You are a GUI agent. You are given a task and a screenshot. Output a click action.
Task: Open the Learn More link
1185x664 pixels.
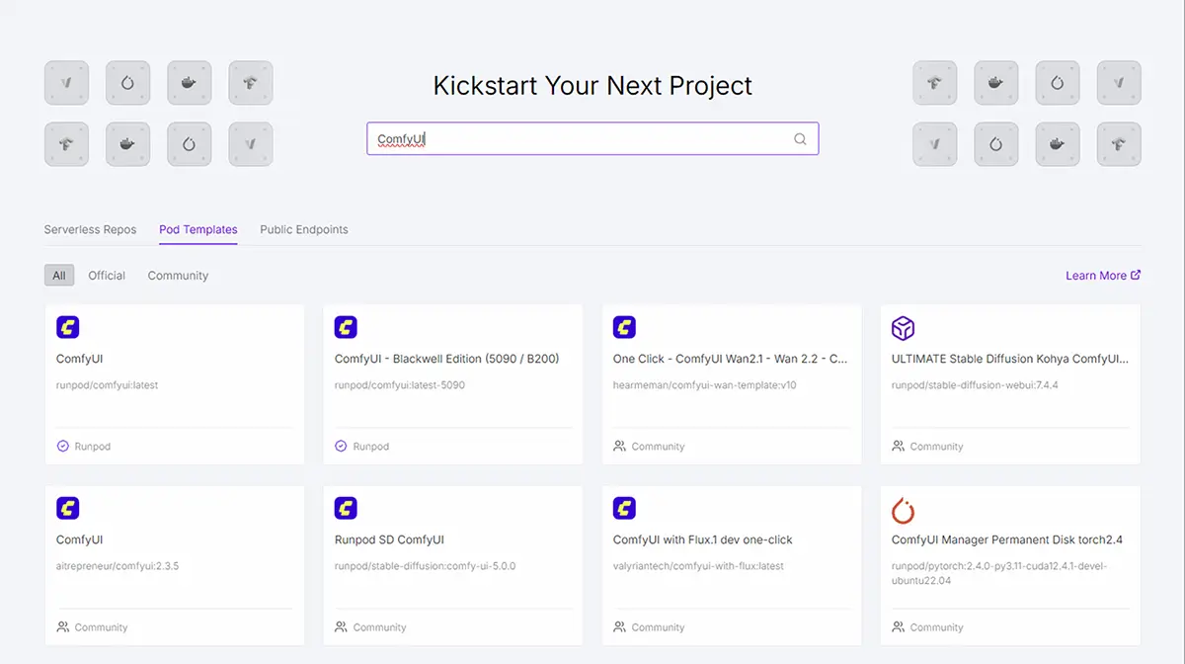click(1095, 276)
